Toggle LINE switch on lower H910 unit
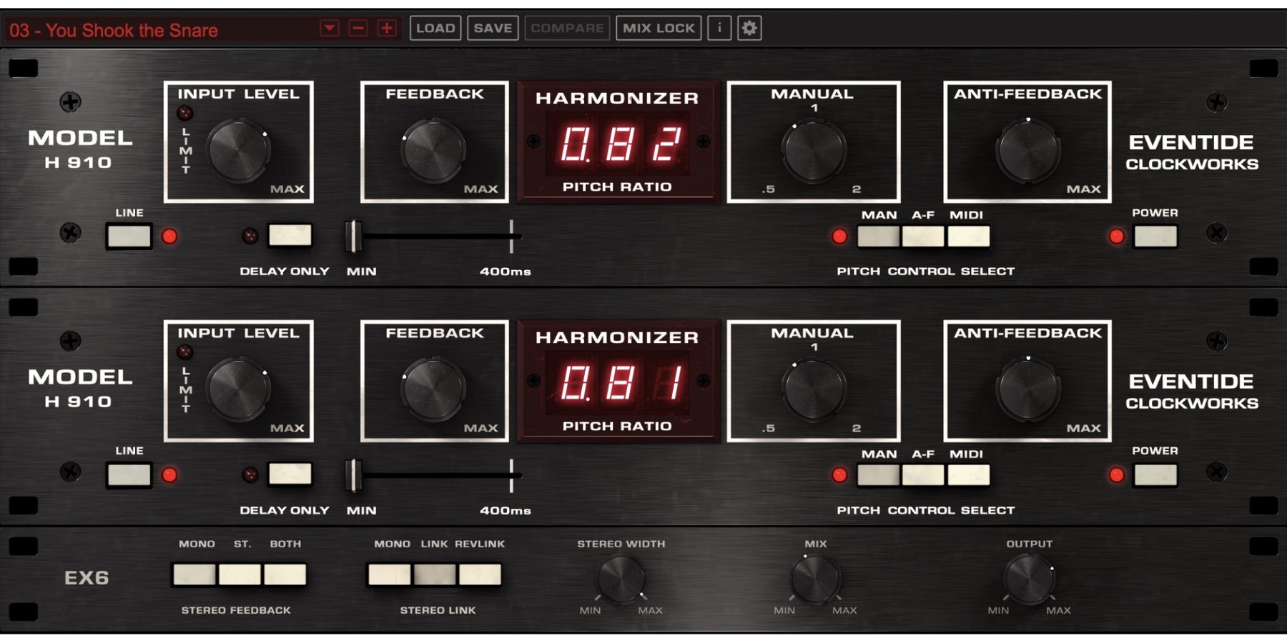 [x=129, y=474]
